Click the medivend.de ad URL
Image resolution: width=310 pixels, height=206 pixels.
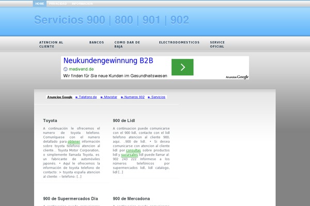point(81,69)
